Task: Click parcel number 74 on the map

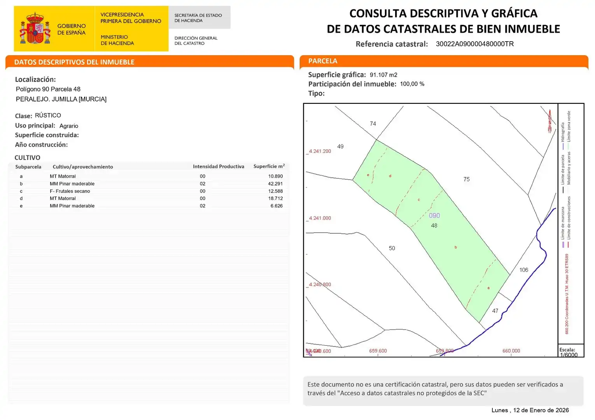Action: click(373, 124)
